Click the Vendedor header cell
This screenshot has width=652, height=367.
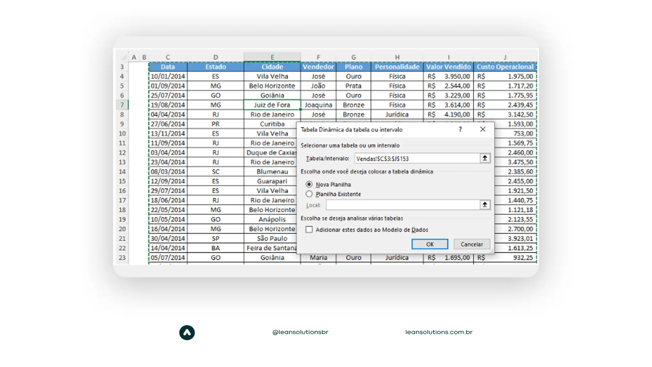coord(318,67)
